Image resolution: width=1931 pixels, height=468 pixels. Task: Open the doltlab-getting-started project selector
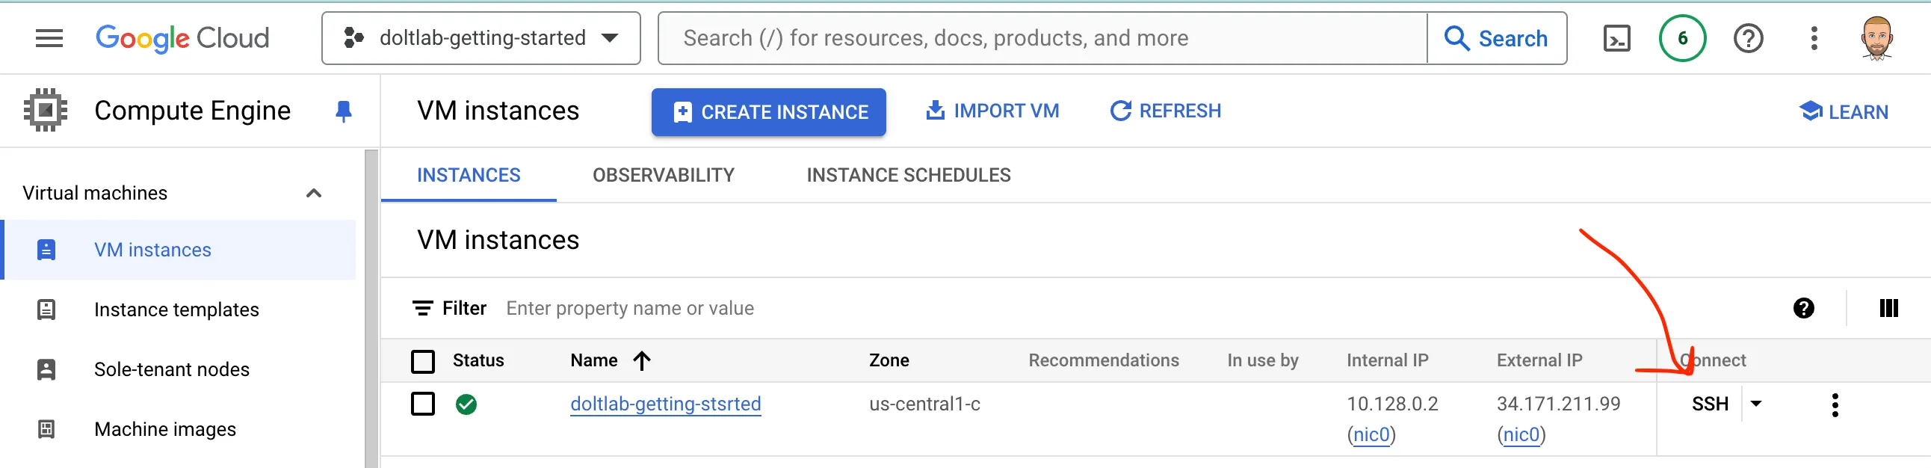[x=481, y=38]
